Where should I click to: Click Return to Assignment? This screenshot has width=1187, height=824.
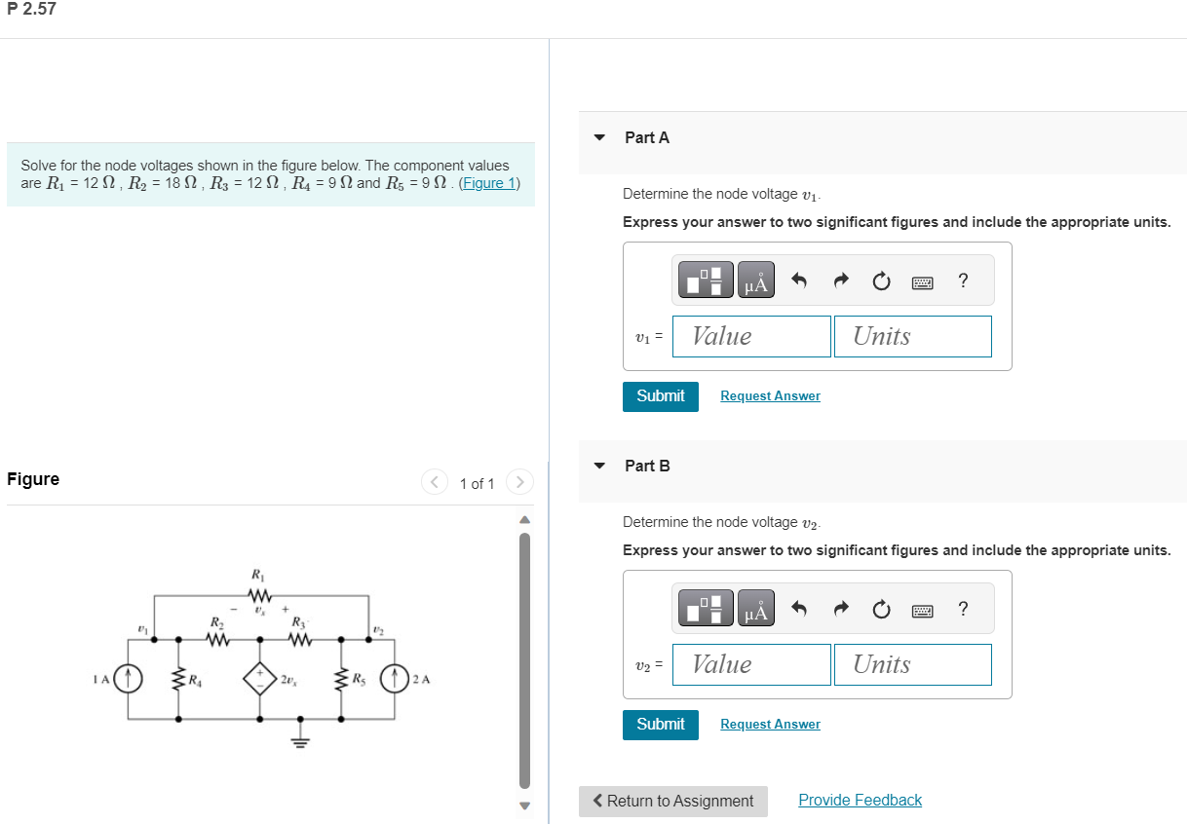point(672,801)
